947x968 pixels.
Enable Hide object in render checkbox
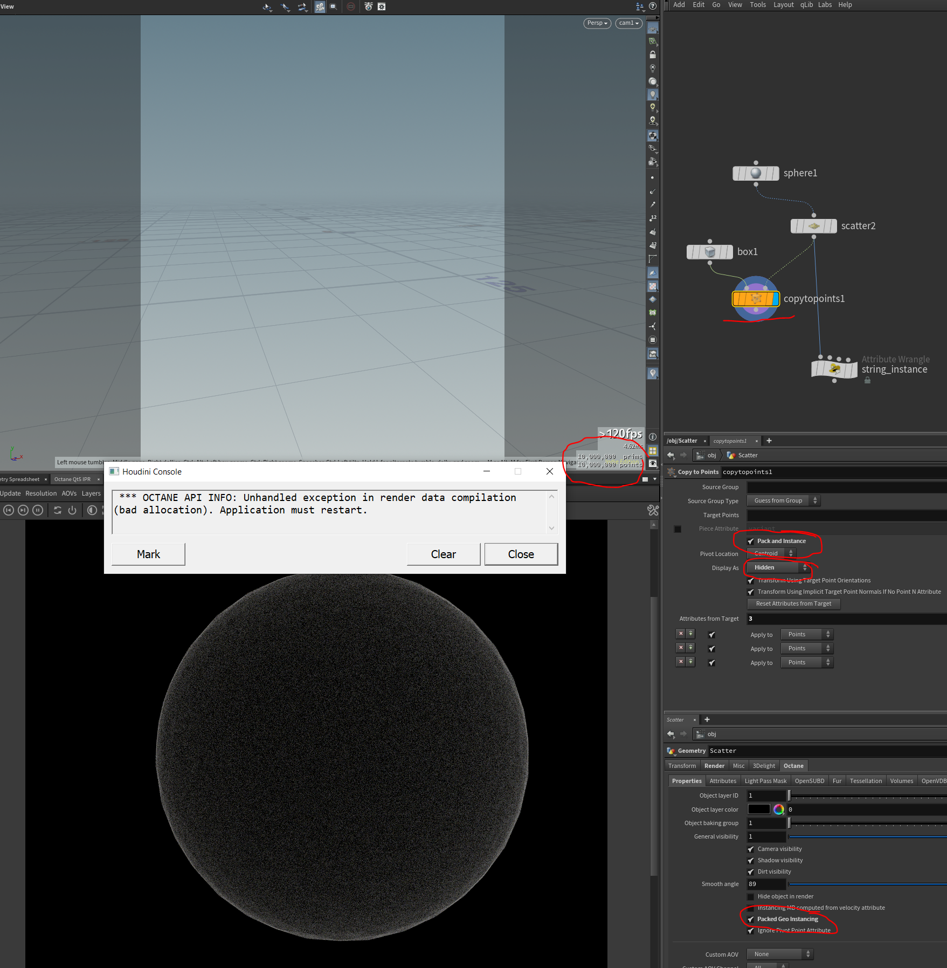[751, 897]
